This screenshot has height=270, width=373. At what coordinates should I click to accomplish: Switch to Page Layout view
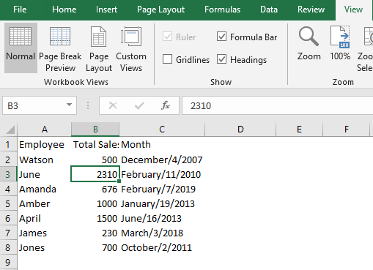pos(99,48)
